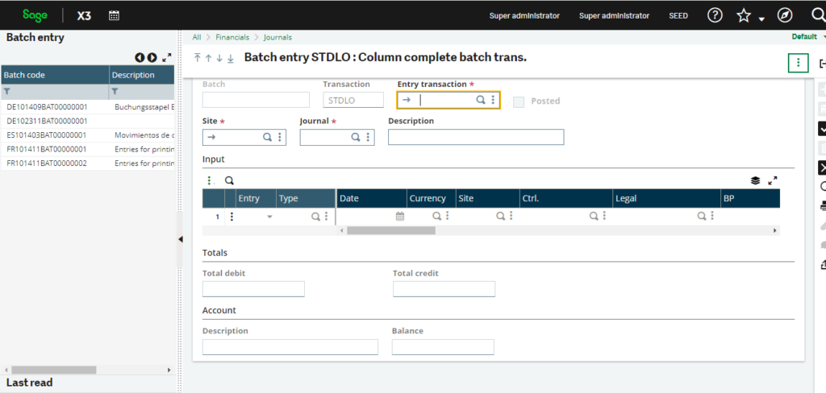Navigate to Financials breadcrumb
Screen dimensions: 826x393
(x=232, y=37)
